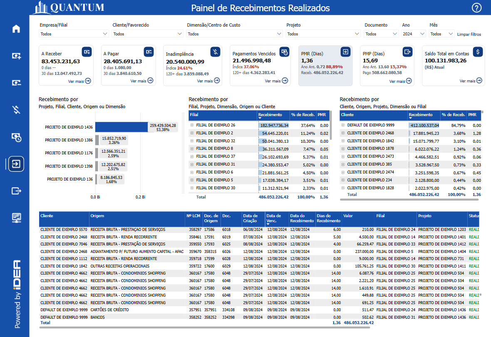Click Limpar filtros link
The image size is (491, 337).
[469, 34]
